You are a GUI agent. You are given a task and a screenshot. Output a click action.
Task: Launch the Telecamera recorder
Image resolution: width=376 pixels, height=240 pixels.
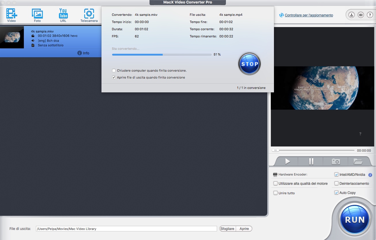89,15
